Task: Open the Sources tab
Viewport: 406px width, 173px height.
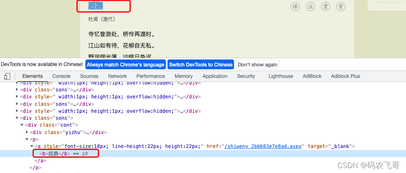Action: click(89, 76)
